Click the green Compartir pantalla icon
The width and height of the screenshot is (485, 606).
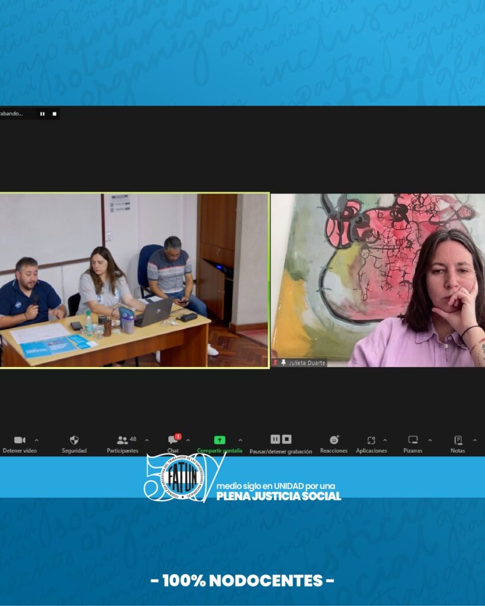tap(220, 440)
